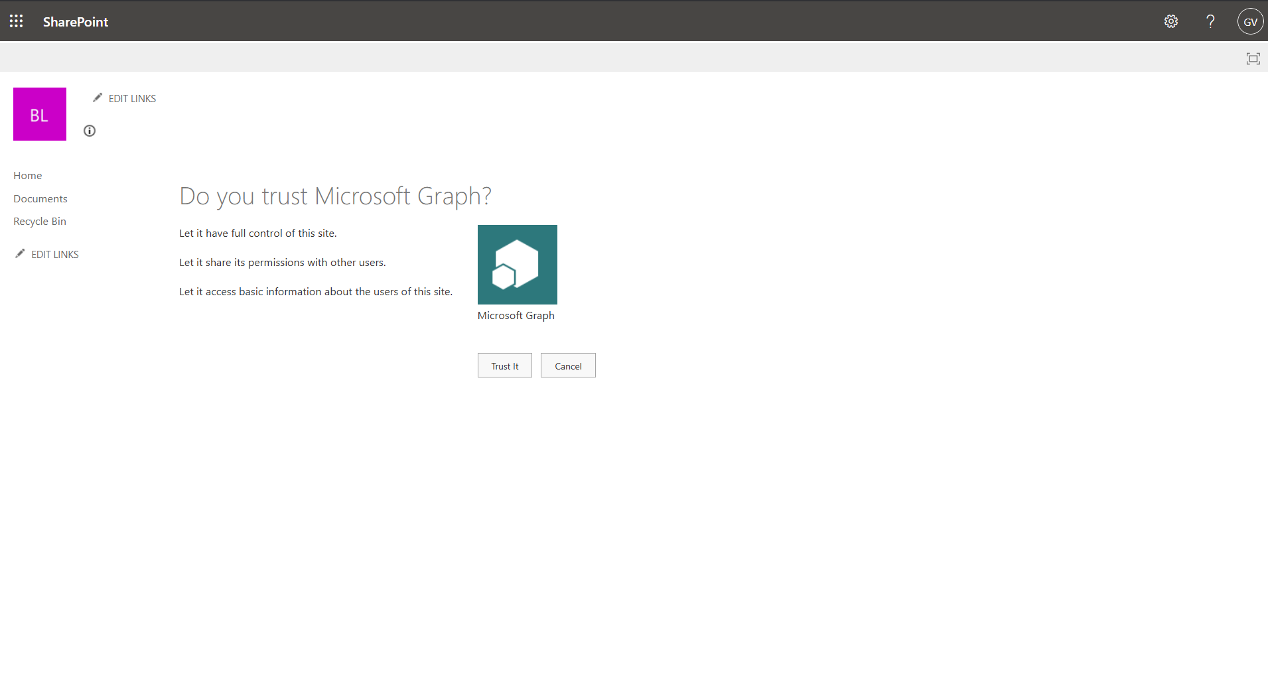Open the Settings gear menu
The width and height of the screenshot is (1268, 678).
coord(1171,21)
